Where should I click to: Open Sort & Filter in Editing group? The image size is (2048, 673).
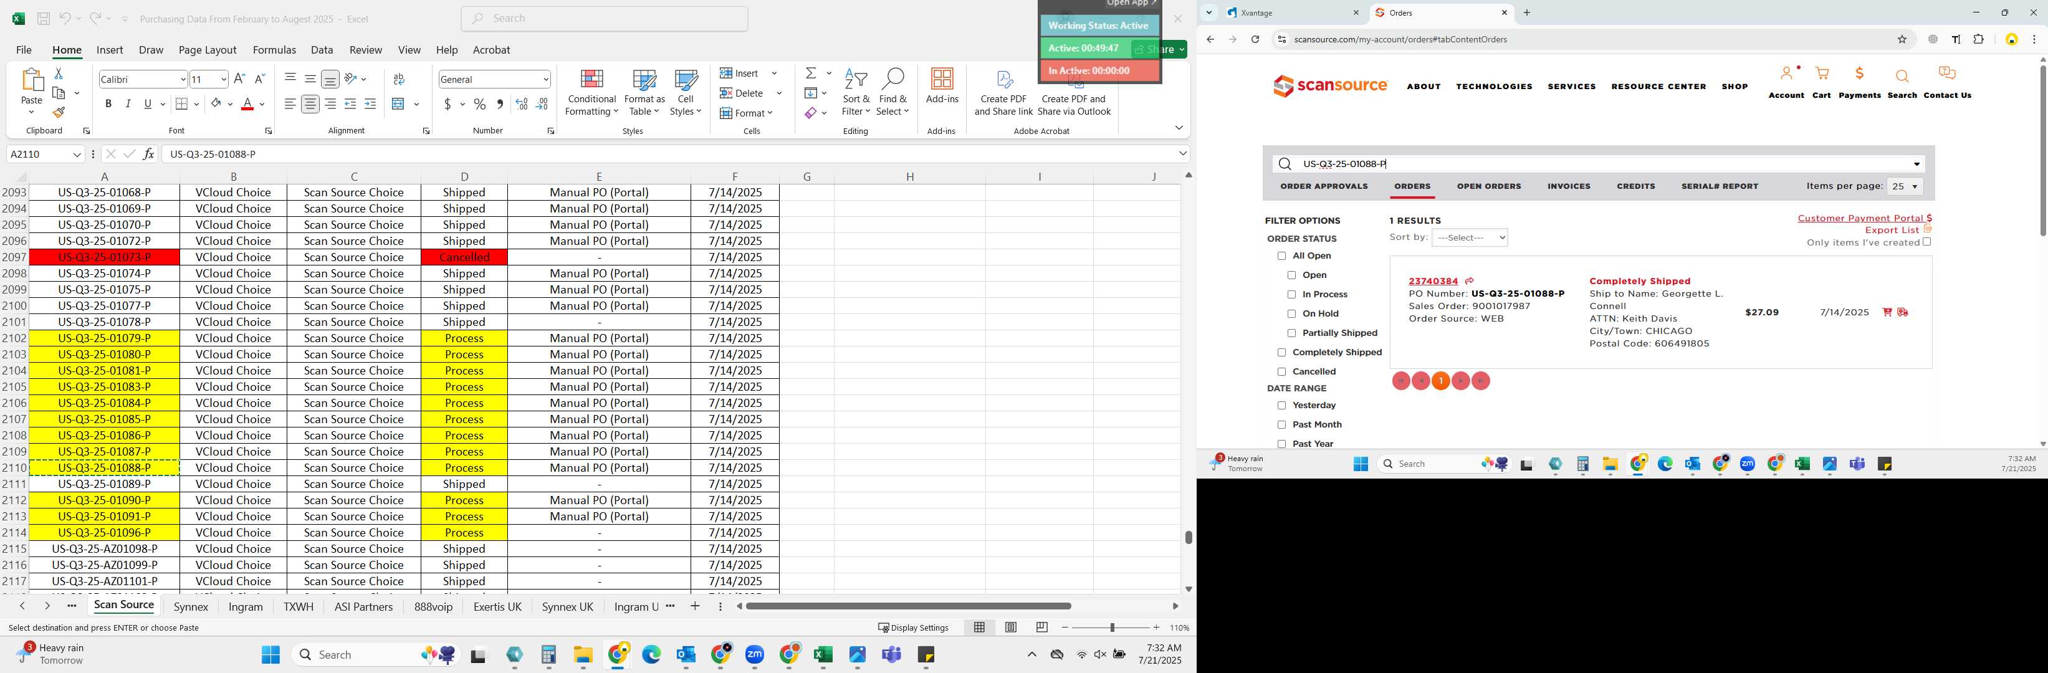point(856,92)
